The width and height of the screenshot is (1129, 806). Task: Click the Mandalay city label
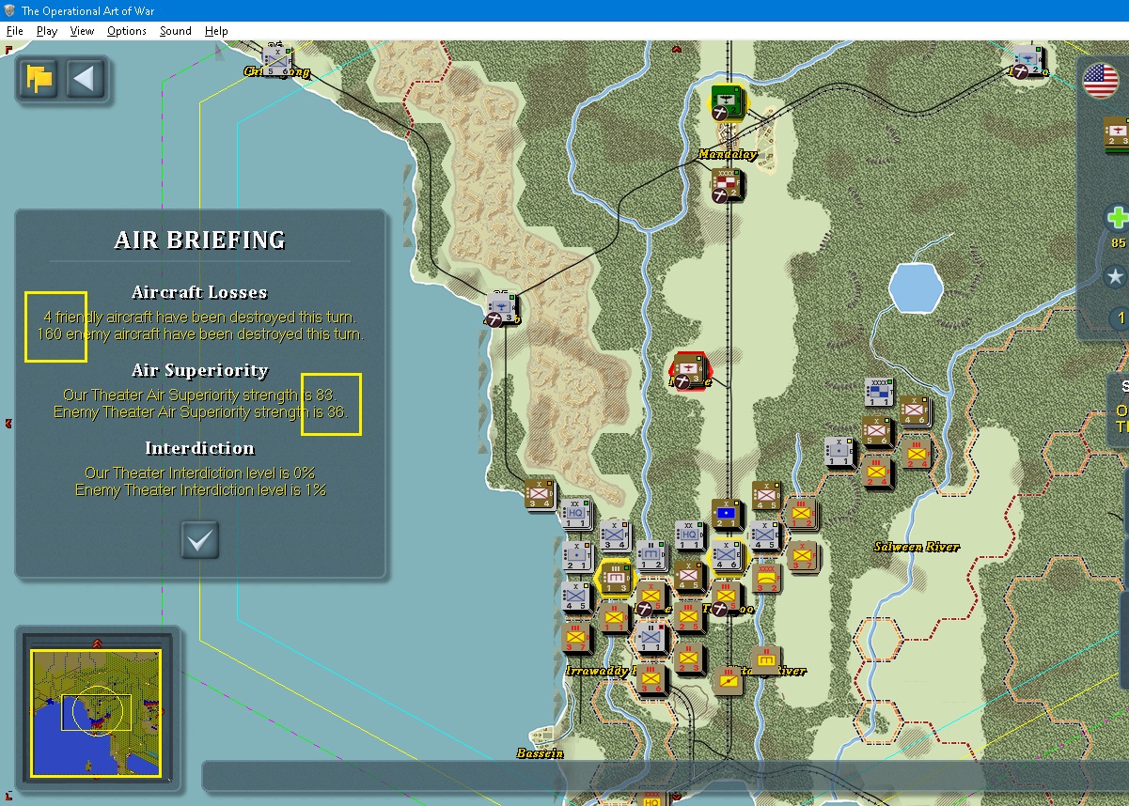pyautogui.click(x=727, y=154)
